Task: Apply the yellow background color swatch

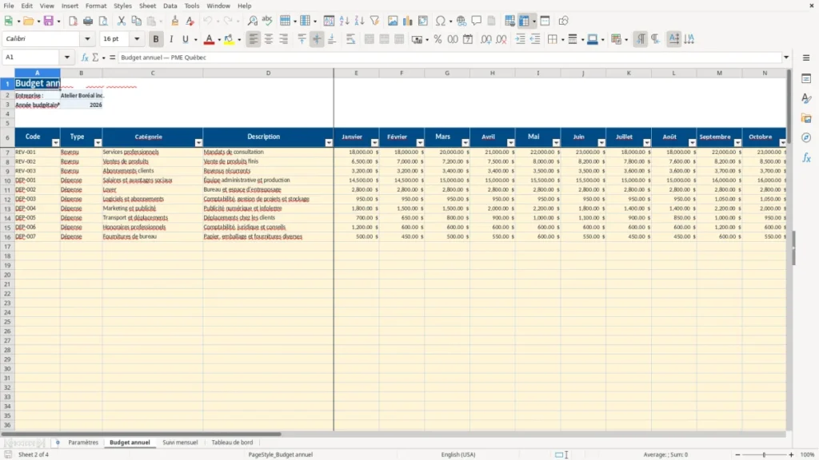Action: coord(229,39)
